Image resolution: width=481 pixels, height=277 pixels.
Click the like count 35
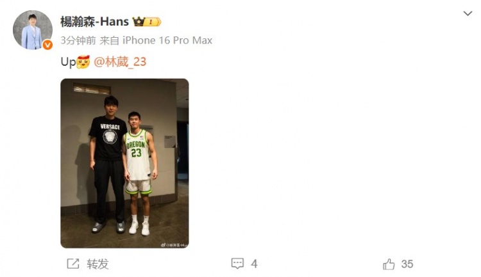407,264
